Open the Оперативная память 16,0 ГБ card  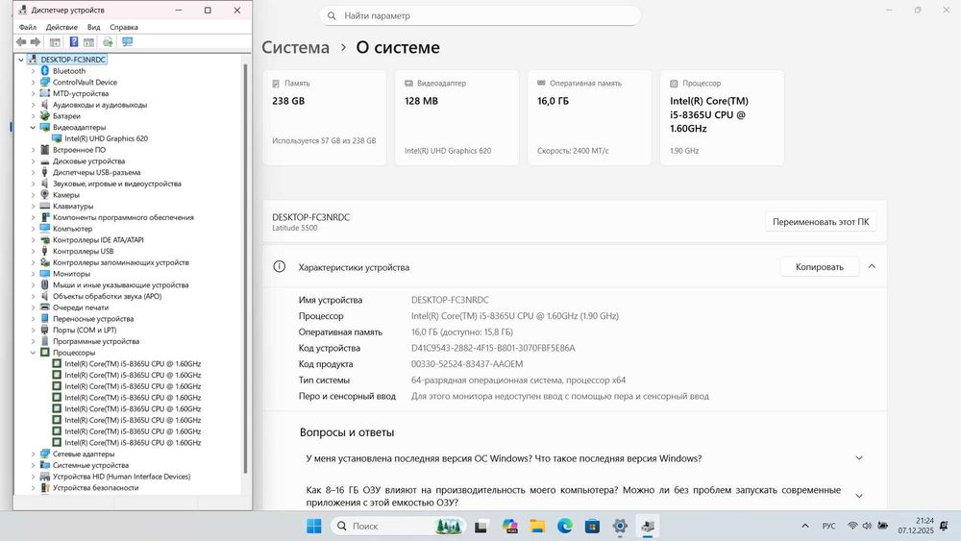590,117
